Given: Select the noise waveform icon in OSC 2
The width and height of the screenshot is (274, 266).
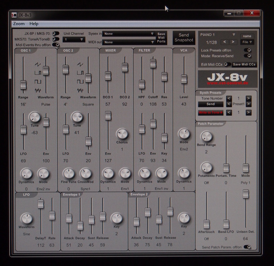Looking at the screenshot, I should (x=81, y=90).
